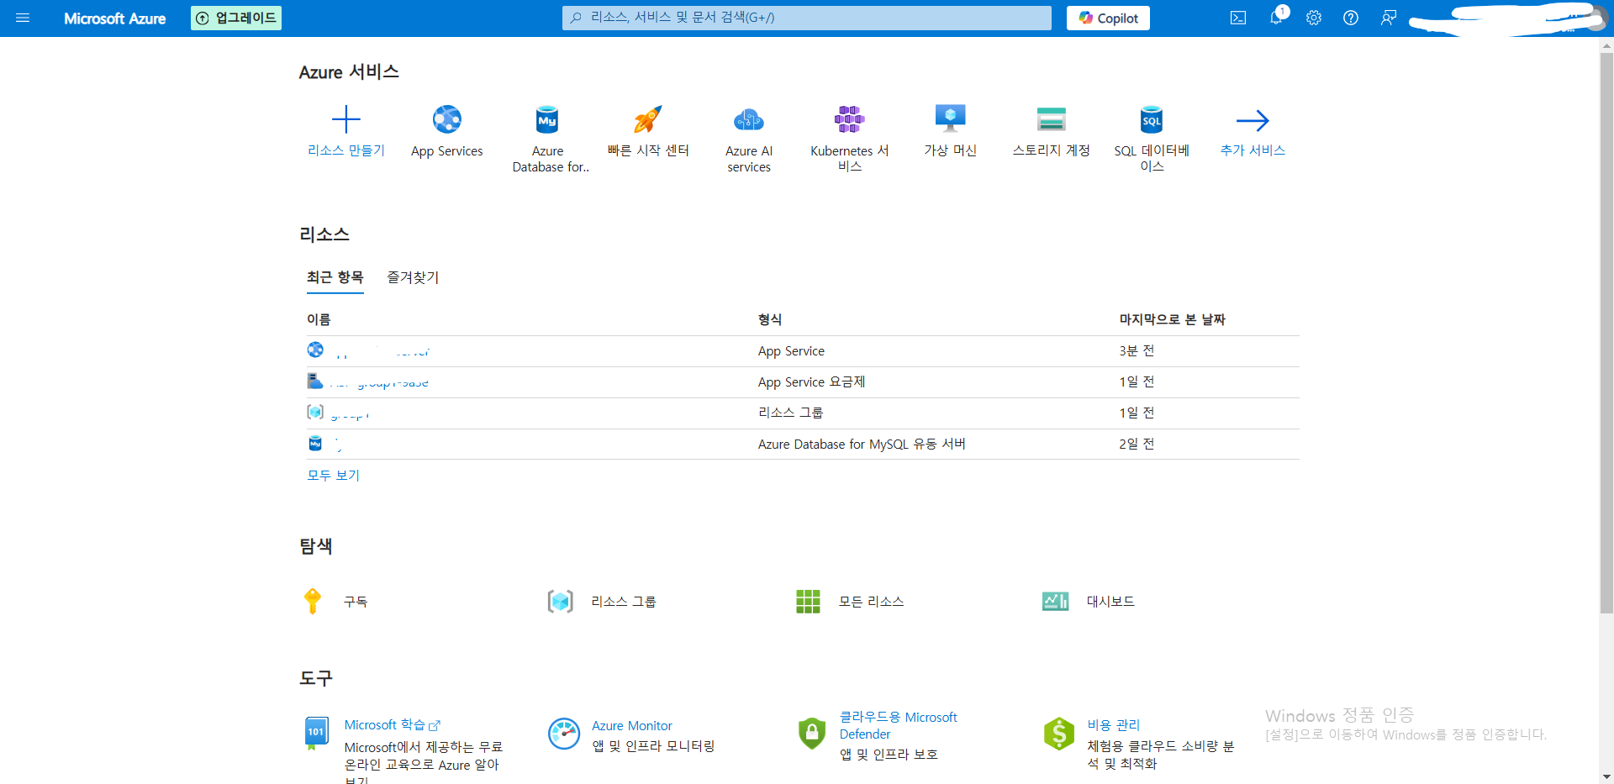This screenshot has width=1614, height=784.
Task: Open 리소스 그룹 in 탐색 section
Action: pos(623,602)
